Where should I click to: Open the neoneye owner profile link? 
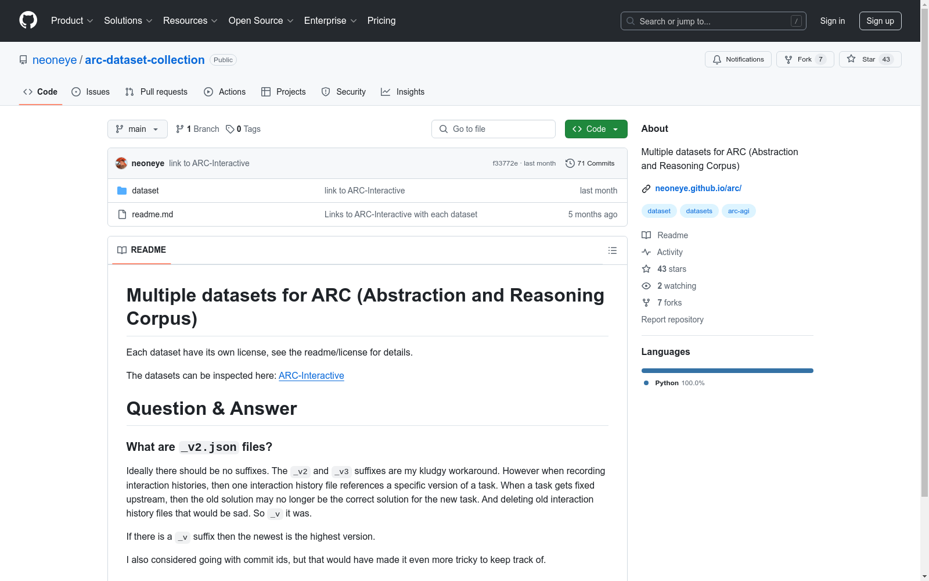pyautogui.click(x=55, y=60)
